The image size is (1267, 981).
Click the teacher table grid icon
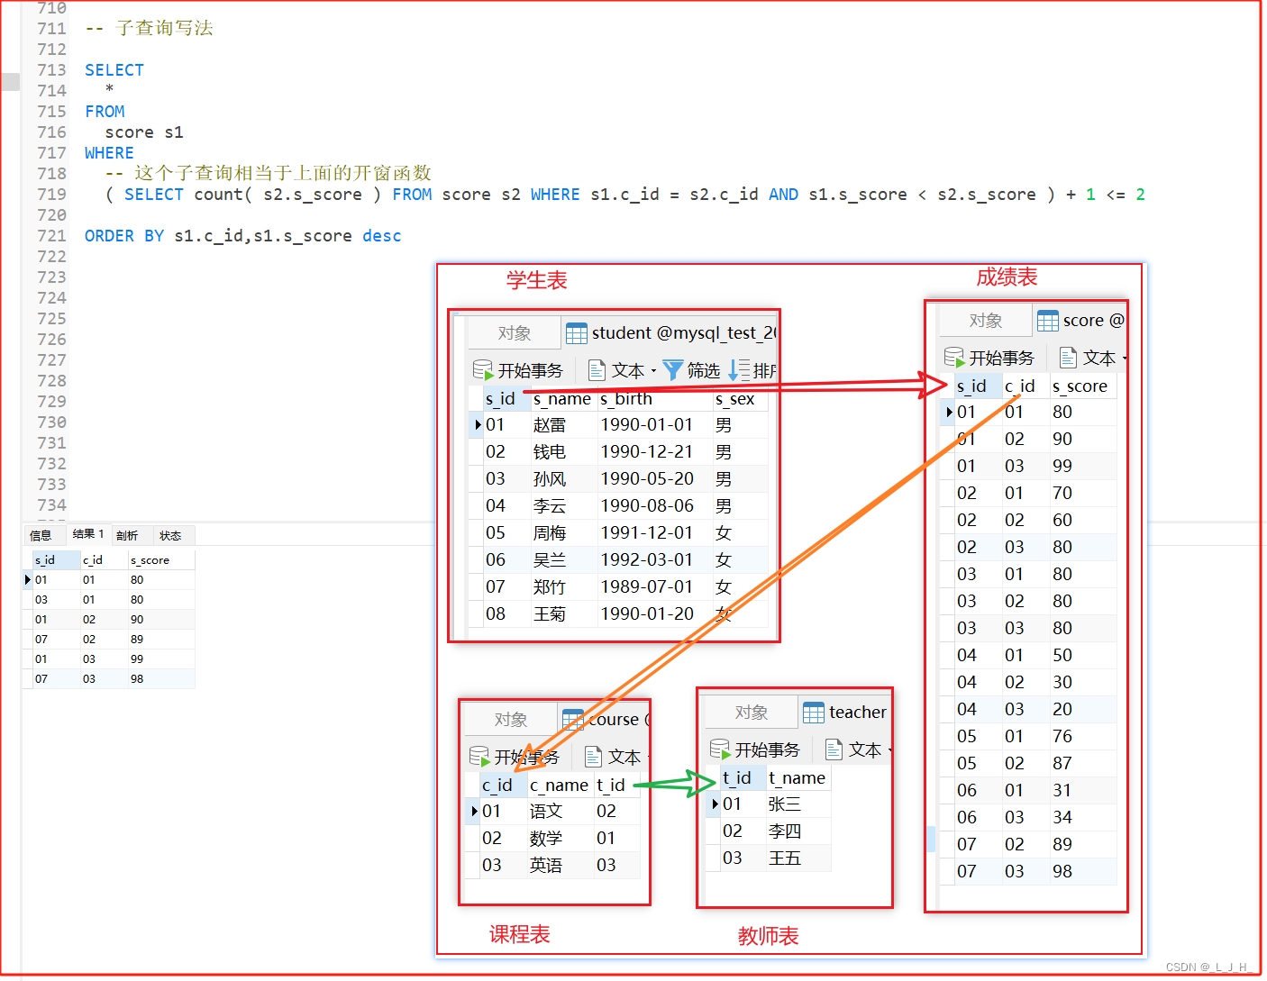[814, 713]
